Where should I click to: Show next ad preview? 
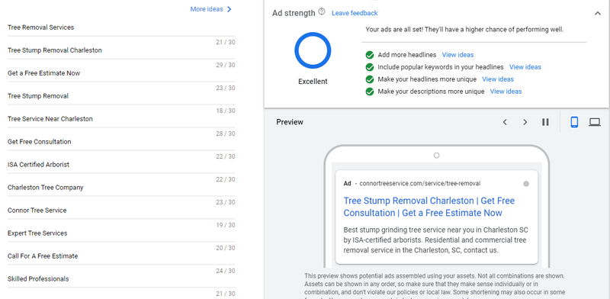(x=525, y=122)
